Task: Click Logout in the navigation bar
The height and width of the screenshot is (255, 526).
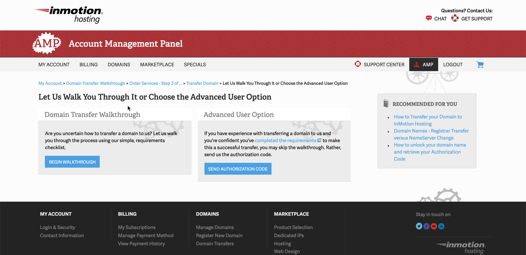Action: [x=453, y=64]
